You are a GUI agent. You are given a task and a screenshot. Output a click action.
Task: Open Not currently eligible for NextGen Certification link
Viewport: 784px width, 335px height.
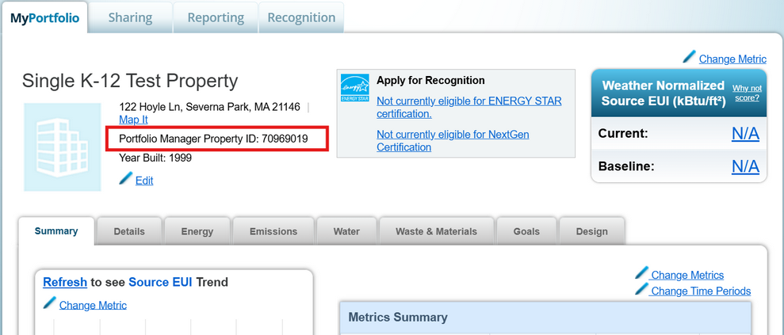(453, 141)
